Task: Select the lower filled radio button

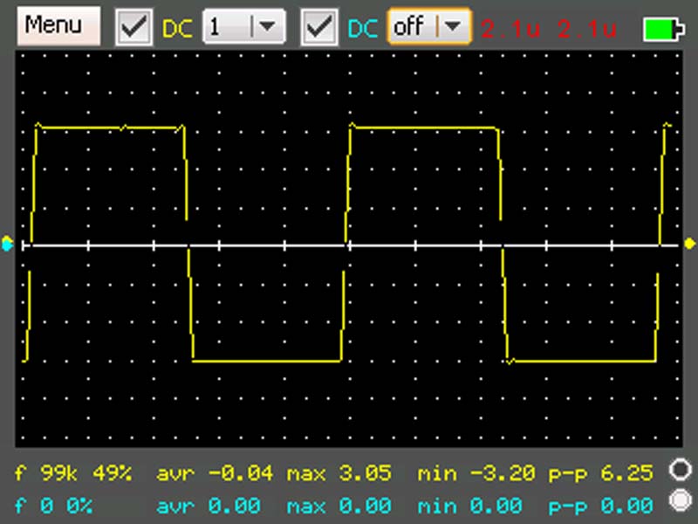Action: click(x=679, y=500)
